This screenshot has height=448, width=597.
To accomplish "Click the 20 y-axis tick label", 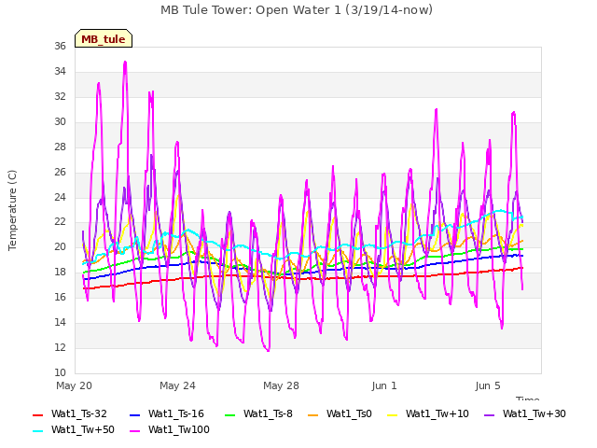I will (x=60, y=246).
